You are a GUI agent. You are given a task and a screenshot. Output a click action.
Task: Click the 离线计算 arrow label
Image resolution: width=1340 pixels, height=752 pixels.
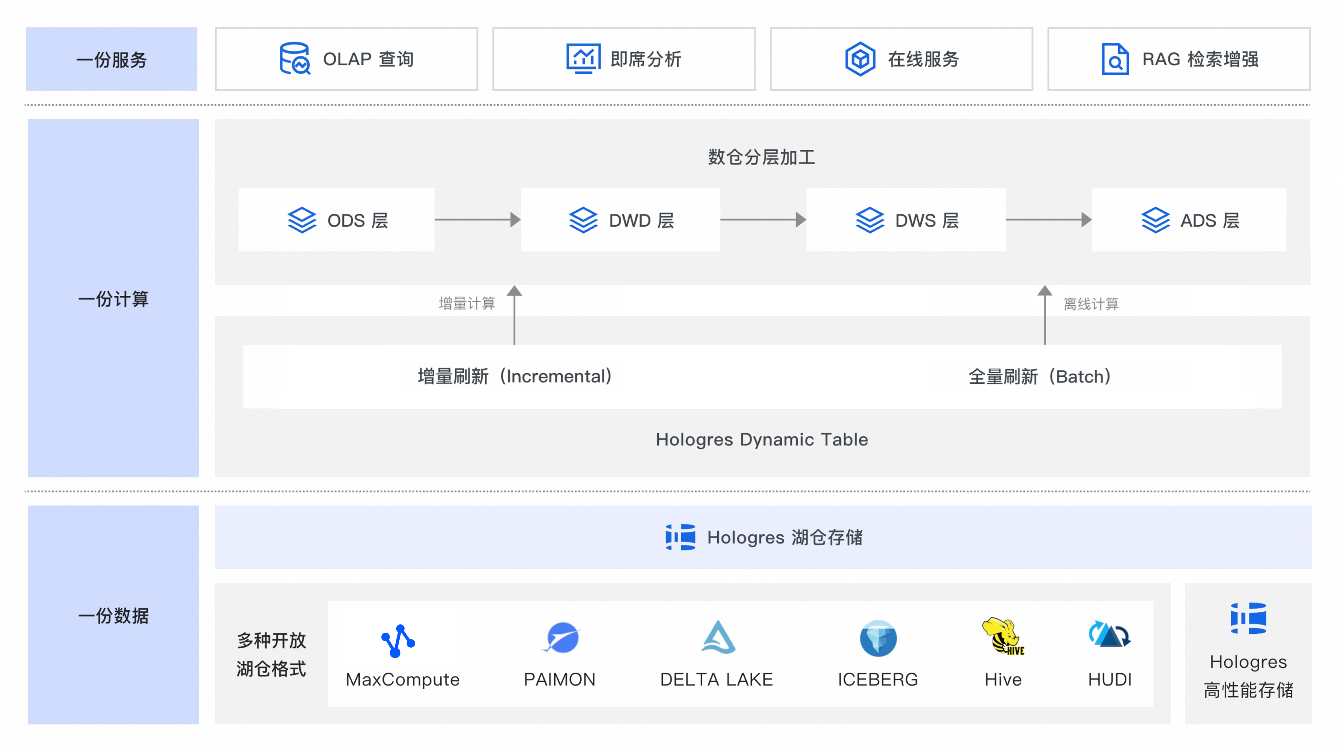(1091, 304)
